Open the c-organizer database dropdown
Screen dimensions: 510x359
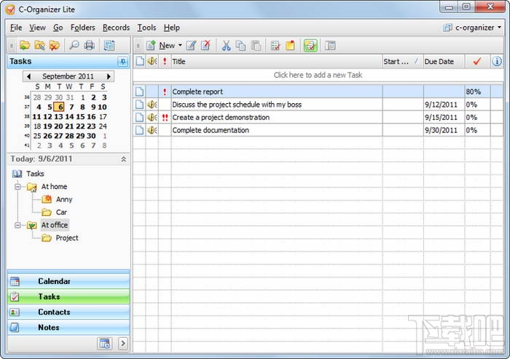(500, 28)
